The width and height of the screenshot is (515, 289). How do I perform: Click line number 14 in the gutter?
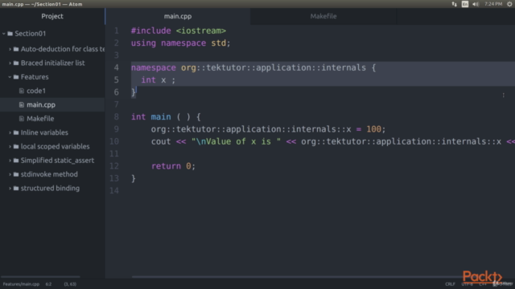pyautogui.click(x=114, y=191)
